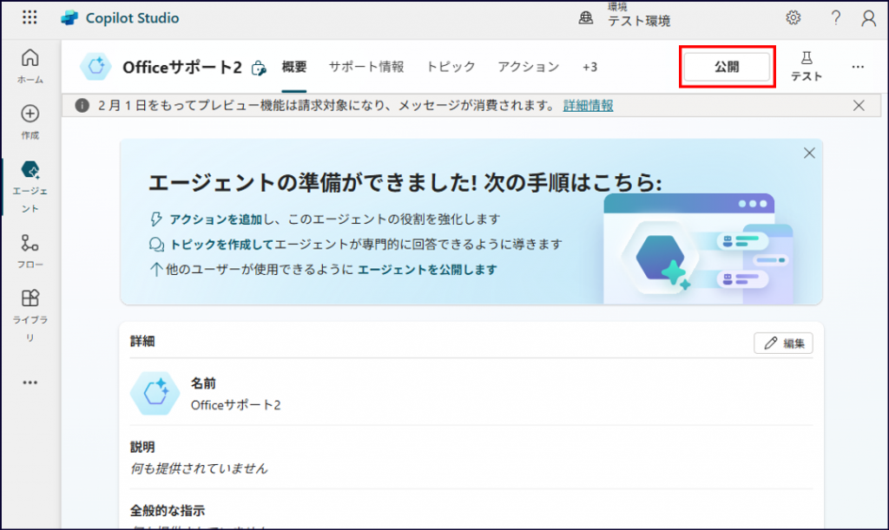This screenshot has height=530, width=889.
Task: Go to ホーム in the sidebar
Action: point(30,66)
